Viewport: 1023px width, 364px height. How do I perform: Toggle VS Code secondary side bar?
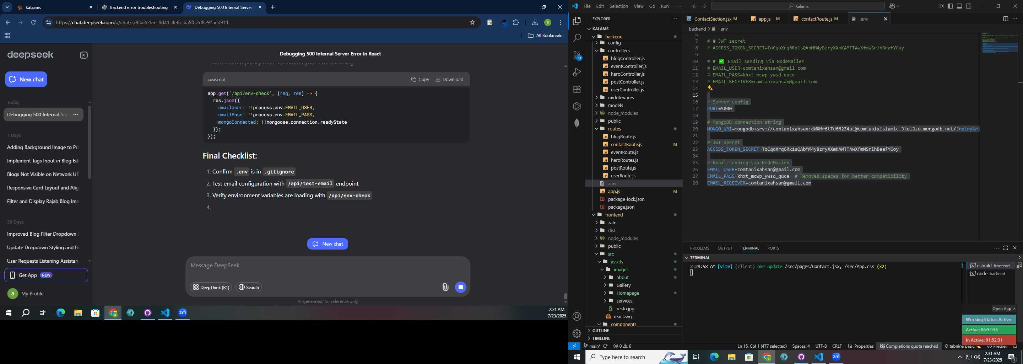969,6
